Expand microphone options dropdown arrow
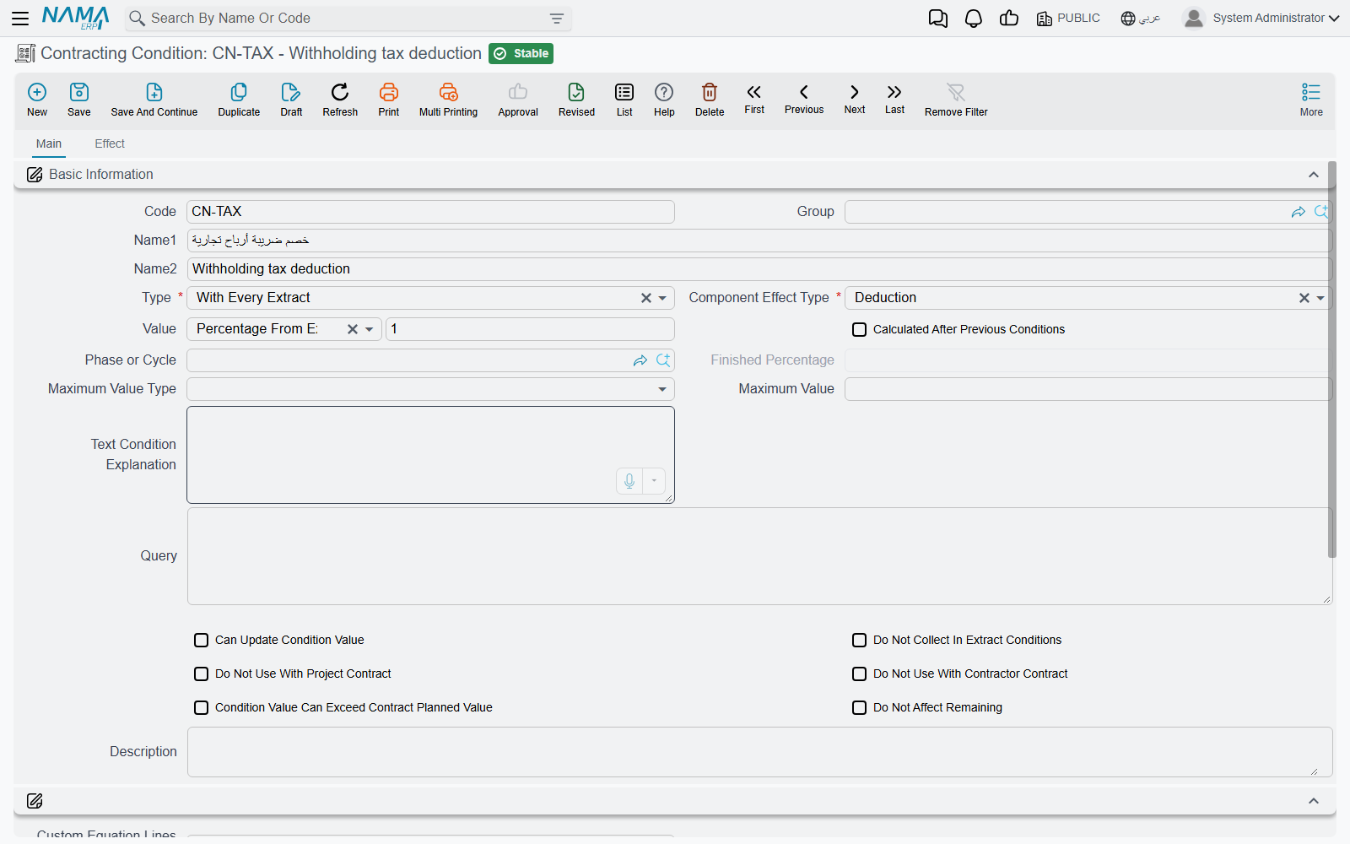1350x844 pixels. tap(654, 481)
